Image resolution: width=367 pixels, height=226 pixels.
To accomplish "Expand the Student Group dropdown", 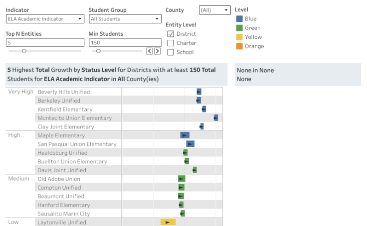I will click(125, 19).
